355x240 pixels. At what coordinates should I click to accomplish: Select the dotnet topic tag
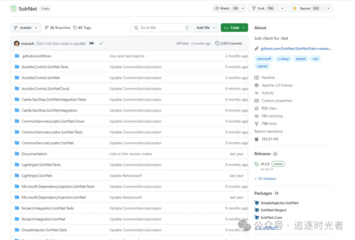[301, 59]
